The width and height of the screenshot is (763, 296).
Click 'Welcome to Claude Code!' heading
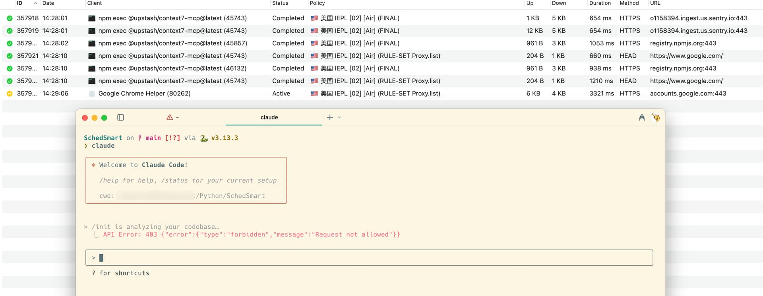(x=143, y=165)
